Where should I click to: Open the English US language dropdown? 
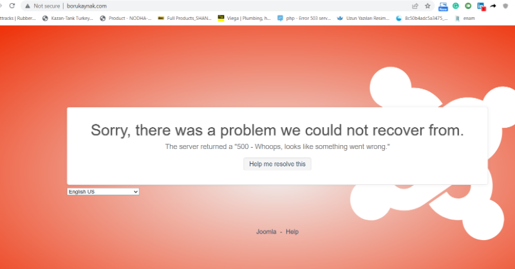pyautogui.click(x=103, y=192)
